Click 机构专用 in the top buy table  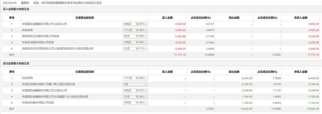[x=27, y=30]
